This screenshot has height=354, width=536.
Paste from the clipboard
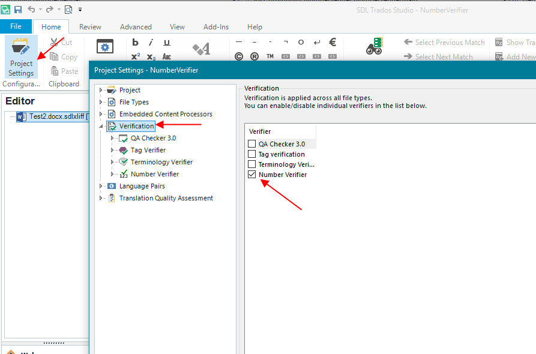64,71
